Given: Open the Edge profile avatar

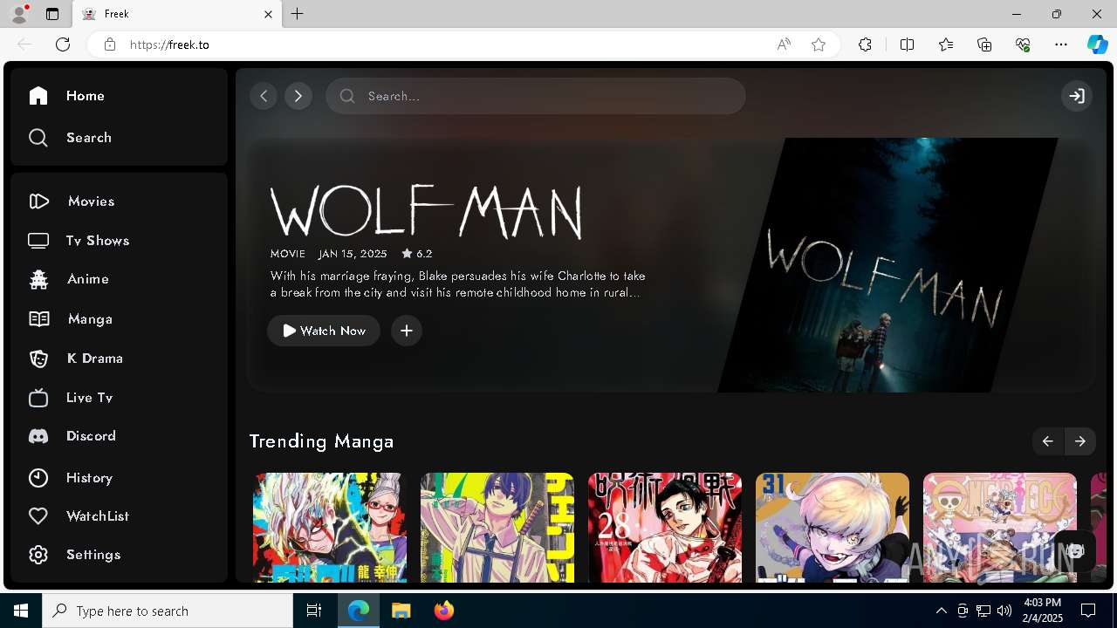Looking at the screenshot, I should click(x=18, y=14).
